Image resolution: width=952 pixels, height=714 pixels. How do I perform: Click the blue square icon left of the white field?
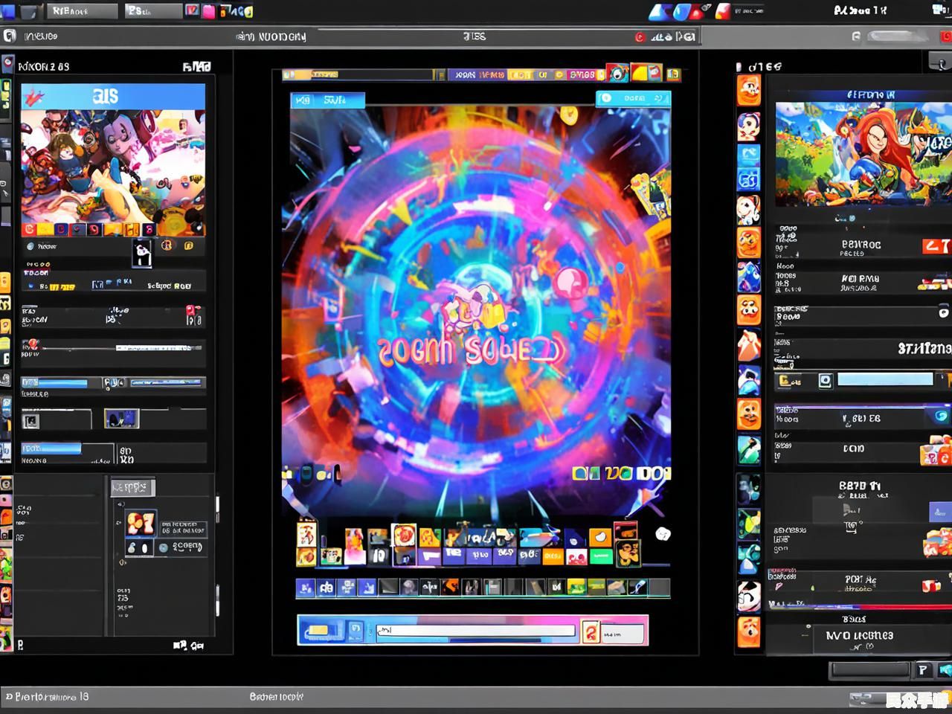356,631
